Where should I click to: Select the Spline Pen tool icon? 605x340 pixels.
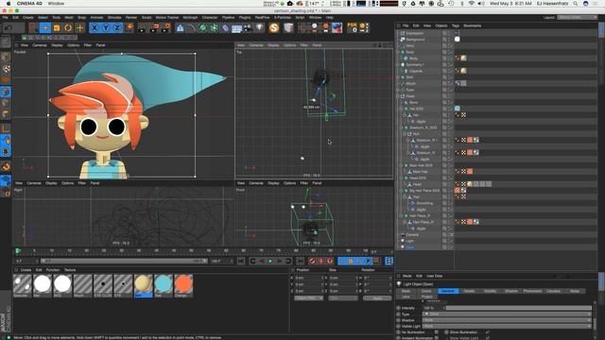(191, 27)
